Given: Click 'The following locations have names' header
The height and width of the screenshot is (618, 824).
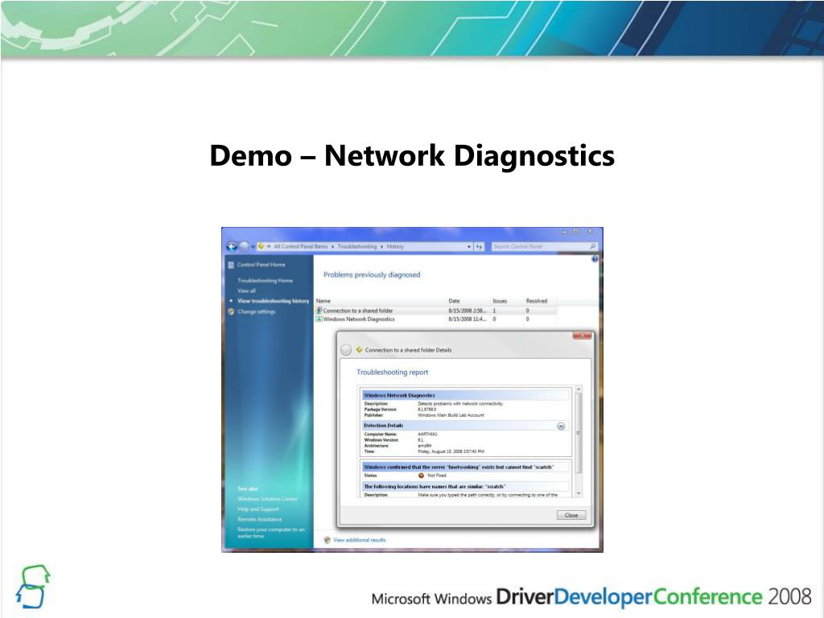Looking at the screenshot, I should tap(465, 487).
